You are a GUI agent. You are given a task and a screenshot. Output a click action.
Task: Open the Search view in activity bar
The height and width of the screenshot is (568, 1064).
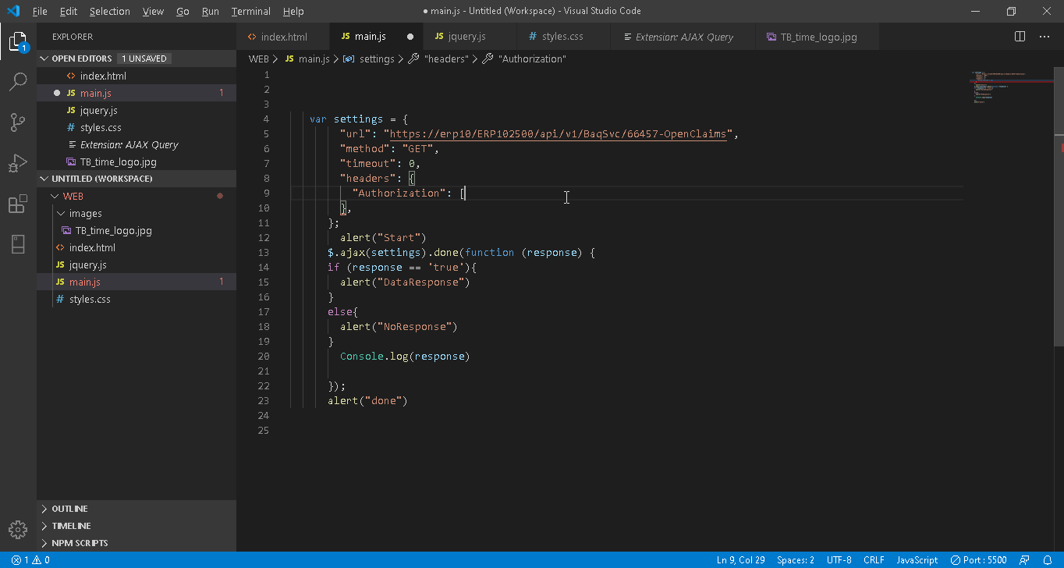[18, 81]
